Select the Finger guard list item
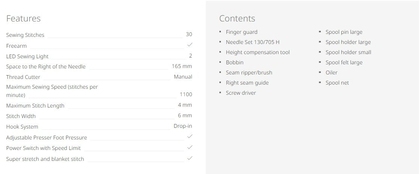This screenshot has height=174, width=420. (x=242, y=32)
